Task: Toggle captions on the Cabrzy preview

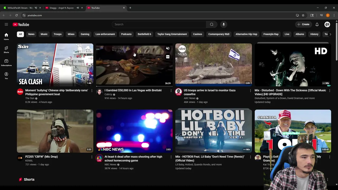Action: coord(168,57)
